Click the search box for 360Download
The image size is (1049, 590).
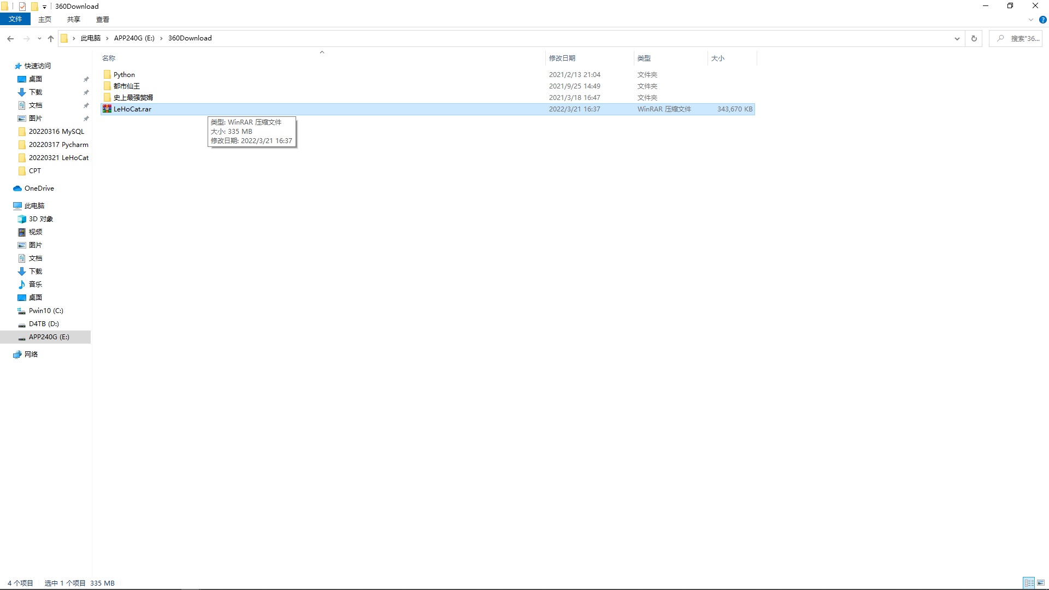(x=1019, y=38)
